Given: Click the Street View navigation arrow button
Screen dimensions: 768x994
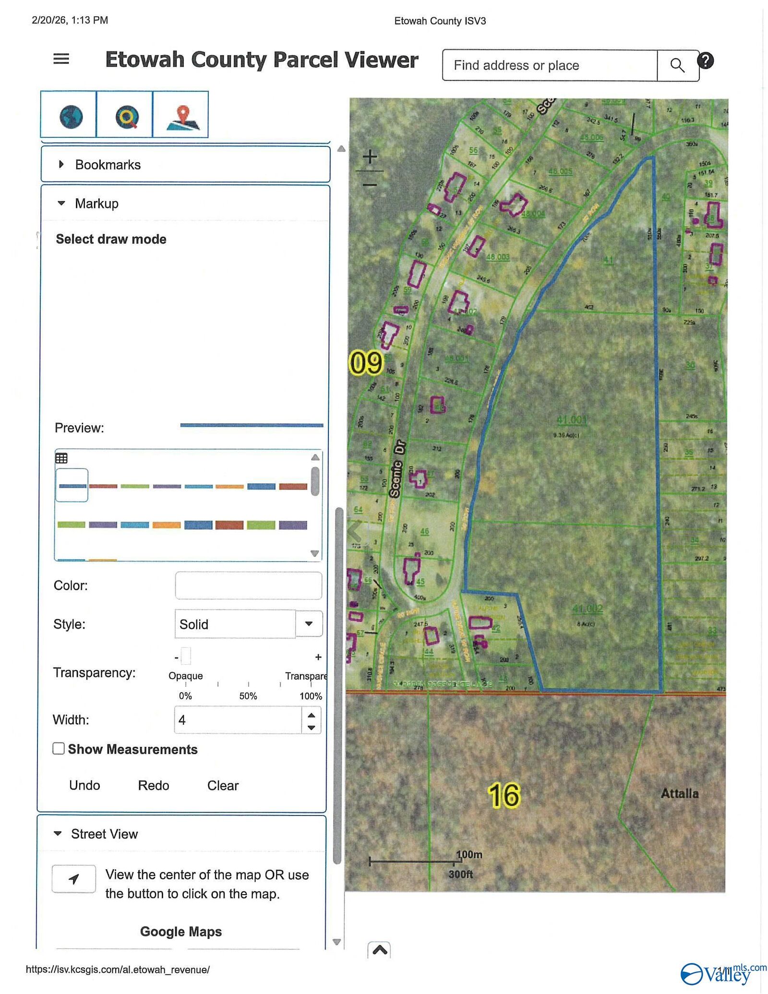Looking at the screenshot, I should (x=73, y=879).
